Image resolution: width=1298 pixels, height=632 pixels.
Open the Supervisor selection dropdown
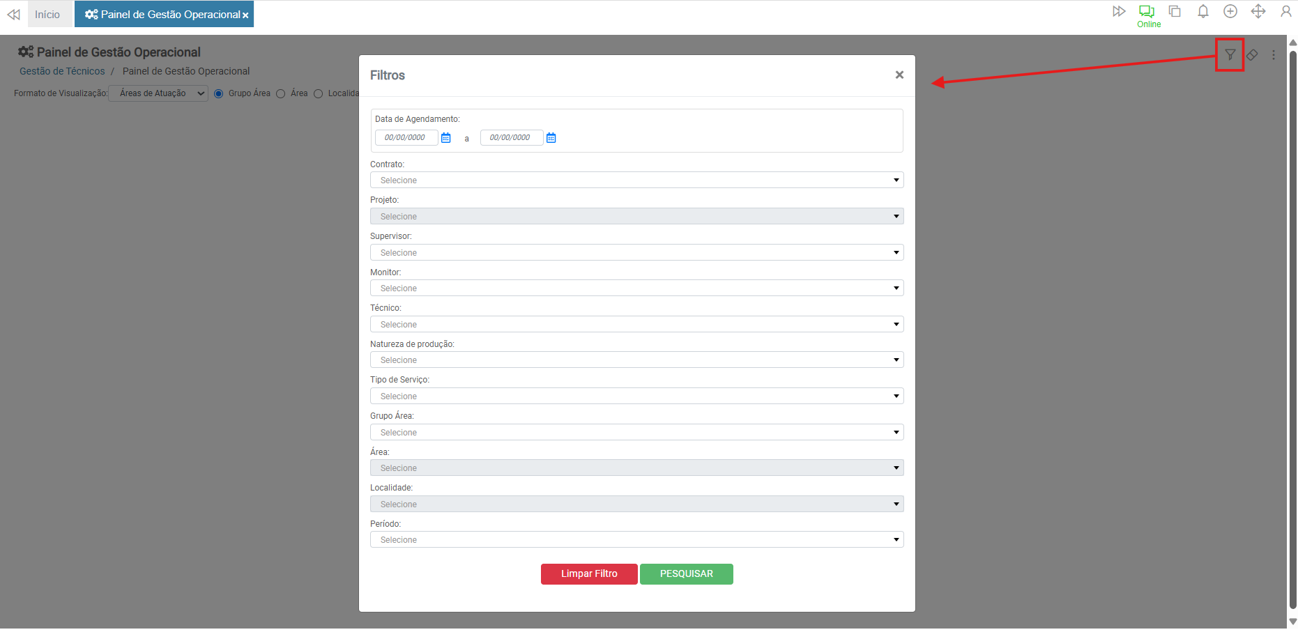click(x=636, y=253)
